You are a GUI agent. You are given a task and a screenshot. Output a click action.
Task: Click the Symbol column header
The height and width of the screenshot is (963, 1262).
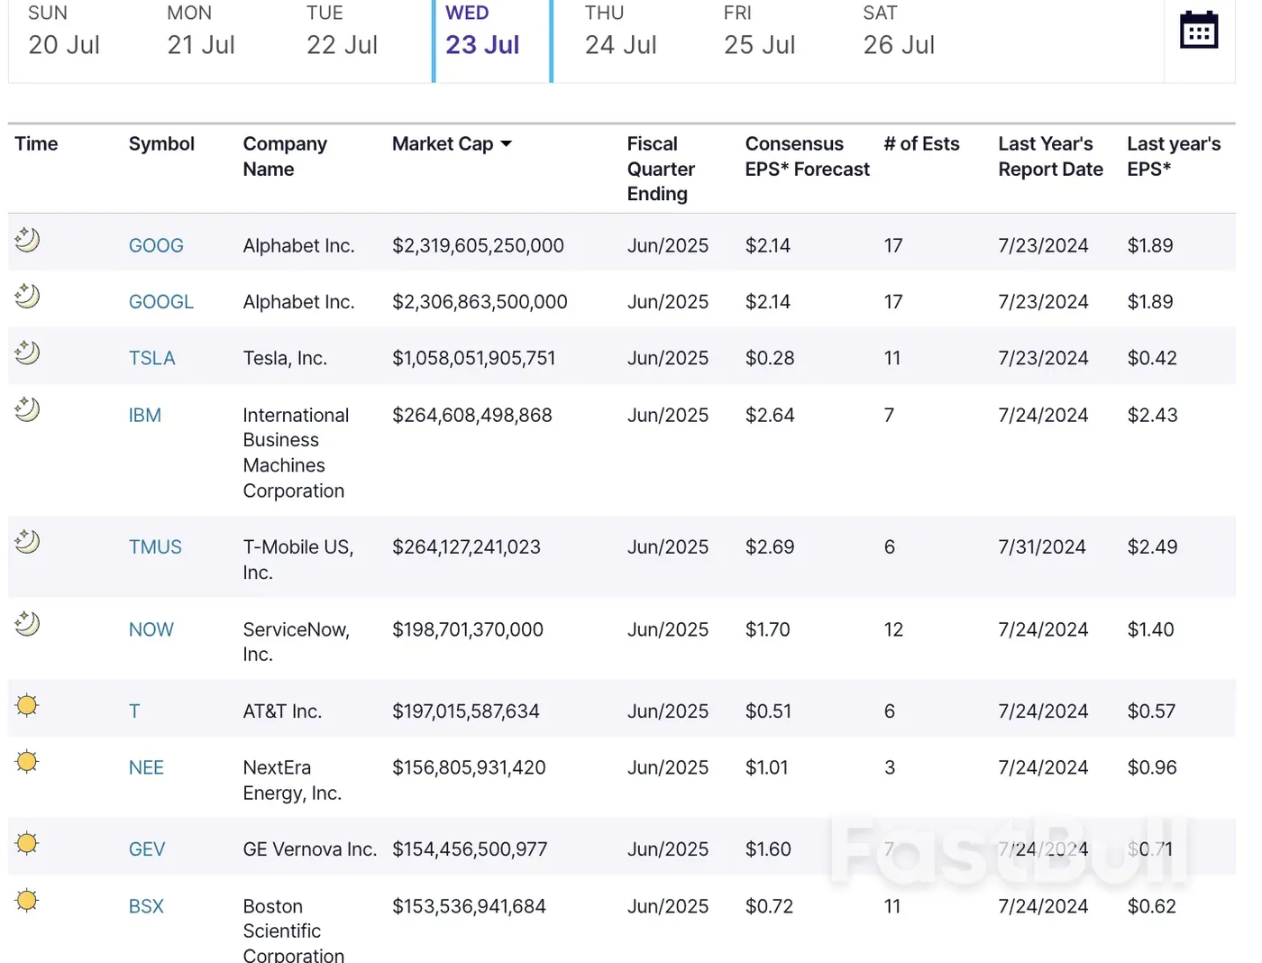pyautogui.click(x=161, y=144)
